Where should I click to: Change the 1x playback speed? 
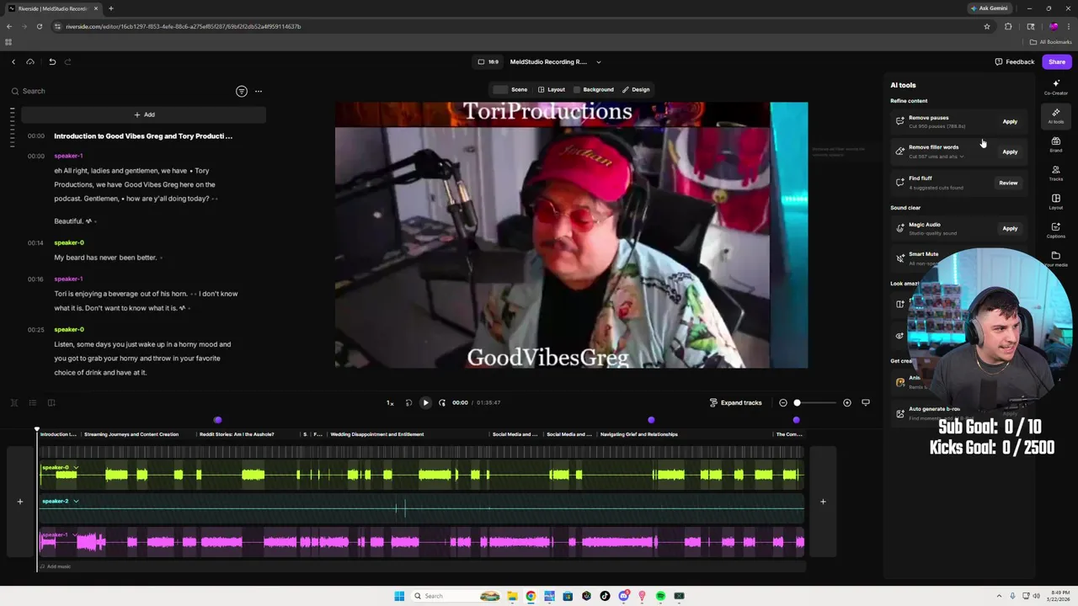[390, 402]
